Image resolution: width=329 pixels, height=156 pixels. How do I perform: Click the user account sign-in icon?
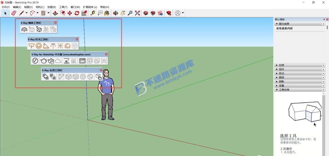click(x=178, y=13)
